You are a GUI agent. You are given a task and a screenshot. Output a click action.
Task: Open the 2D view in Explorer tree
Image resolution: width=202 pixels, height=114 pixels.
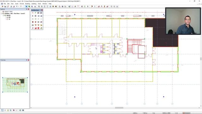(9, 17)
